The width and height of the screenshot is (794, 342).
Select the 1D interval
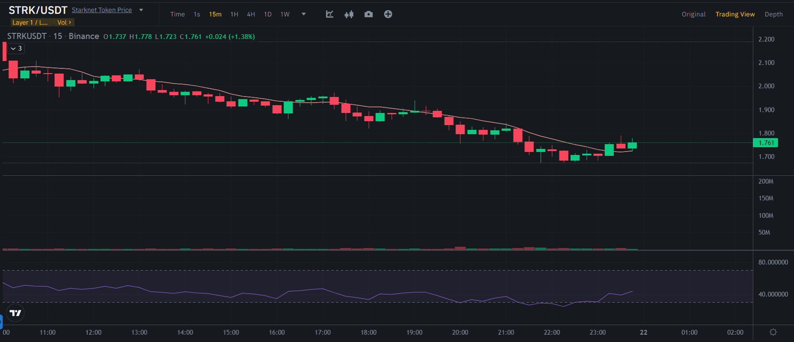tap(268, 14)
